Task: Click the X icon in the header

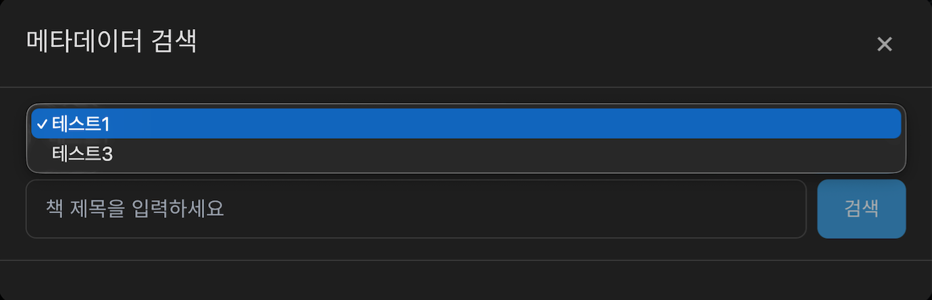Action: click(x=884, y=44)
